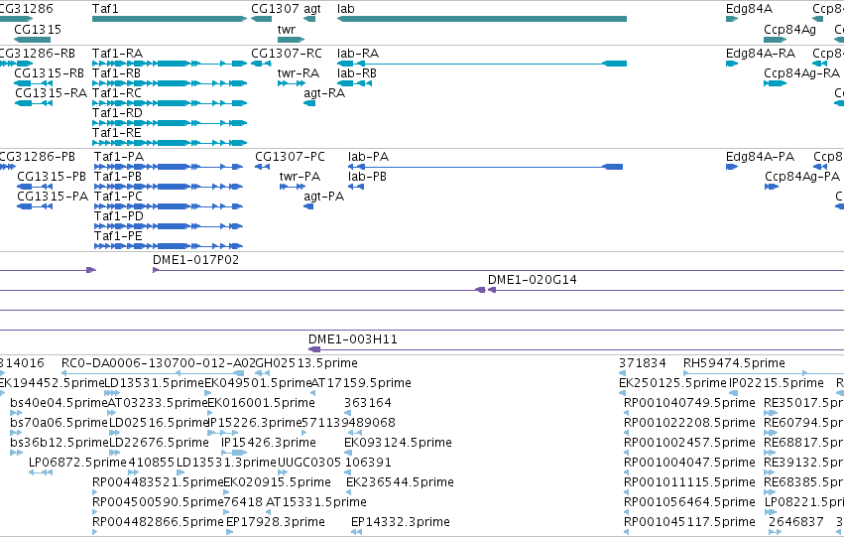Select CG1315-PA protein label

[53, 197]
